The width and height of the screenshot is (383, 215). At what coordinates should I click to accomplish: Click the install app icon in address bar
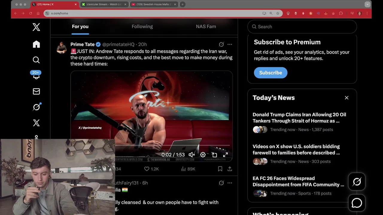(x=264, y=13)
